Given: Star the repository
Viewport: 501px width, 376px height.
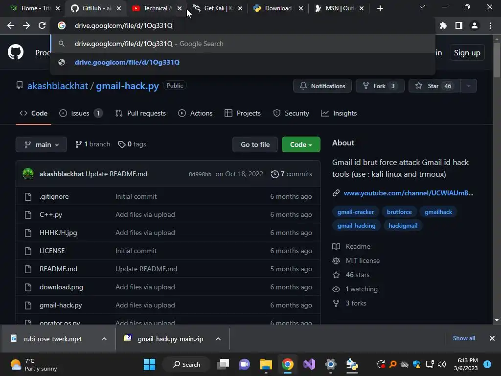Looking at the screenshot, I should click(434, 86).
